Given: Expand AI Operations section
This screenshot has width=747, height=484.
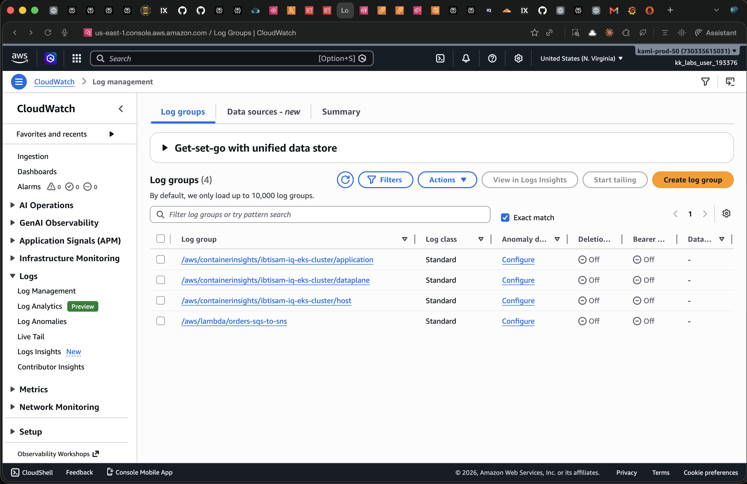Looking at the screenshot, I should [12, 205].
